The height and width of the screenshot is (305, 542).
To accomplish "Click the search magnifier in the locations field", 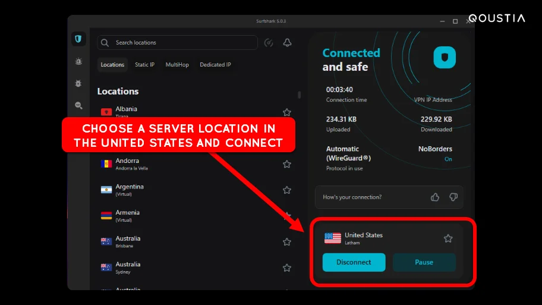I will pos(105,43).
